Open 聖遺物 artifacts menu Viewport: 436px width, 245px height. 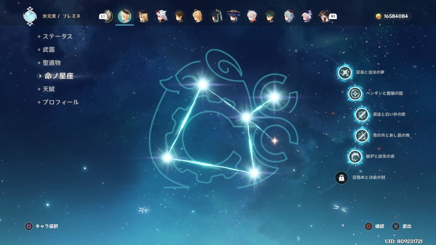pyautogui.click(x=52, y=63)
